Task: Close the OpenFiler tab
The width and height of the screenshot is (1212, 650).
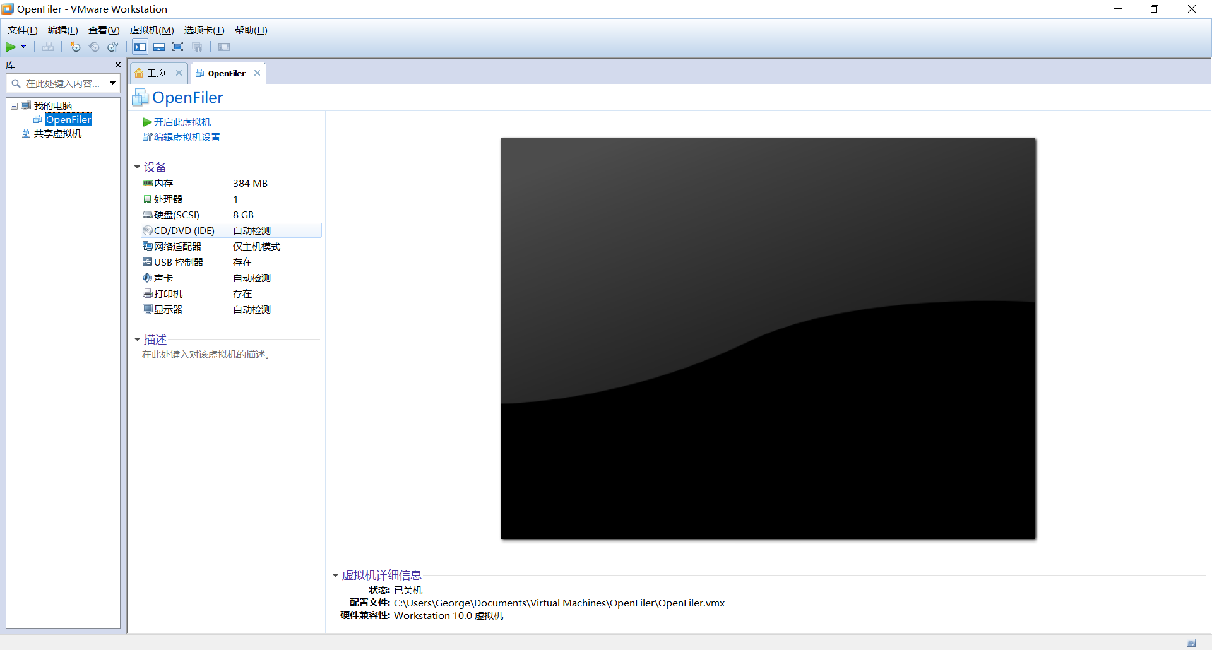Action: click(x=257, y=73)
